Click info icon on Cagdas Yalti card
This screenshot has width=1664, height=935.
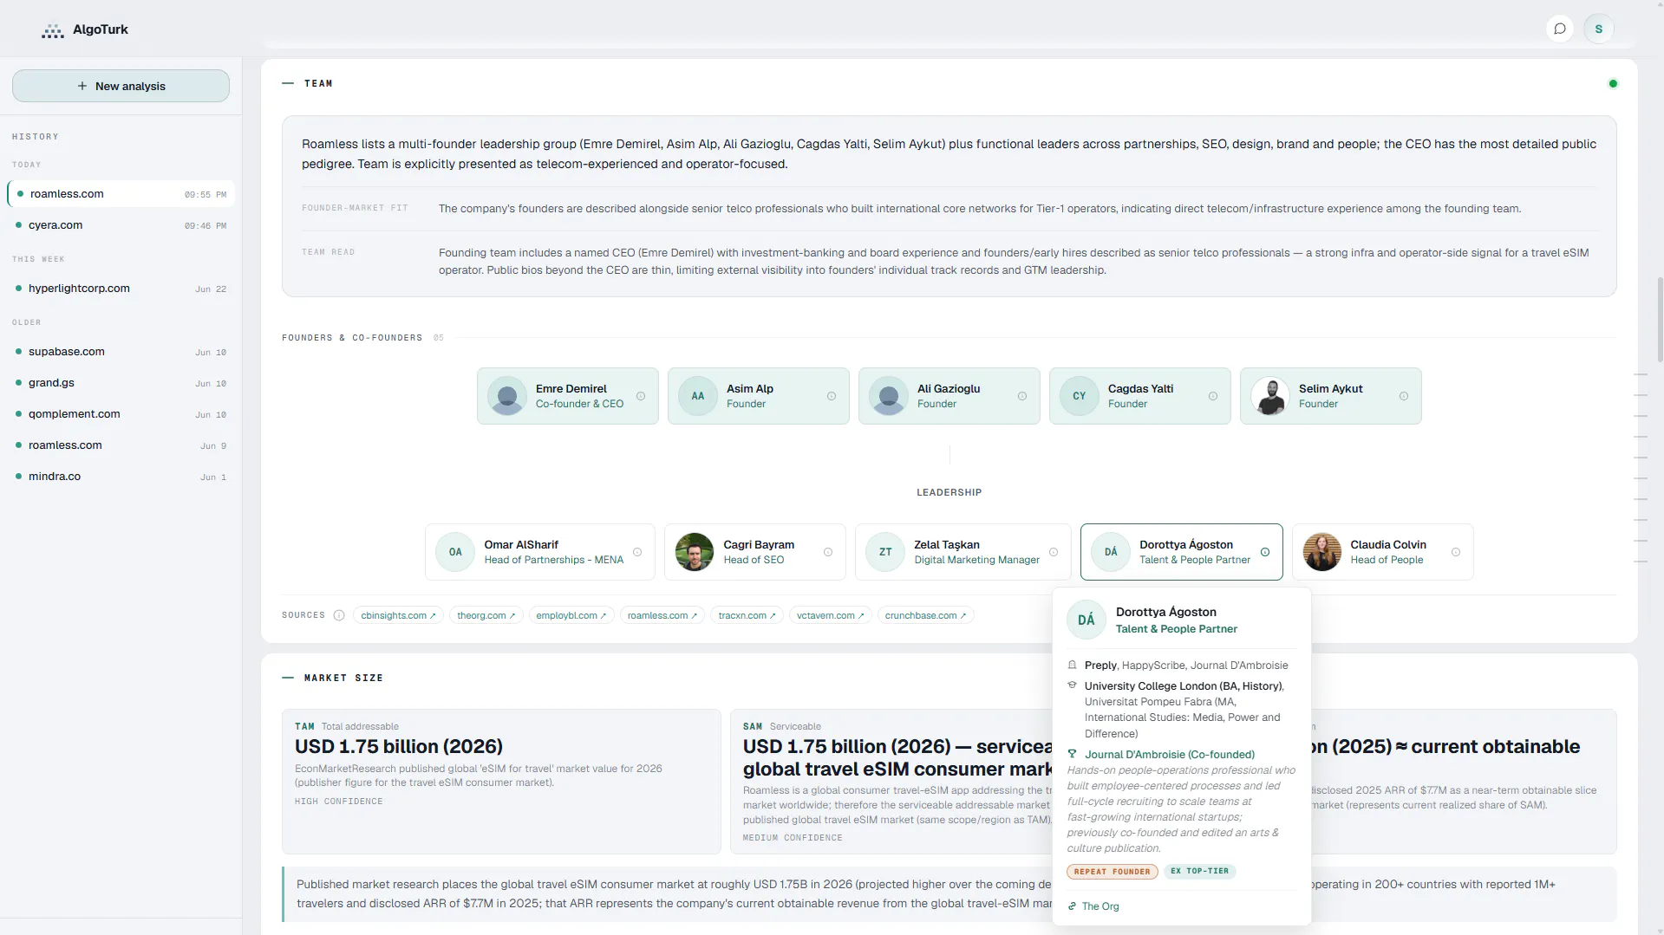click(x=1213, y=396)
